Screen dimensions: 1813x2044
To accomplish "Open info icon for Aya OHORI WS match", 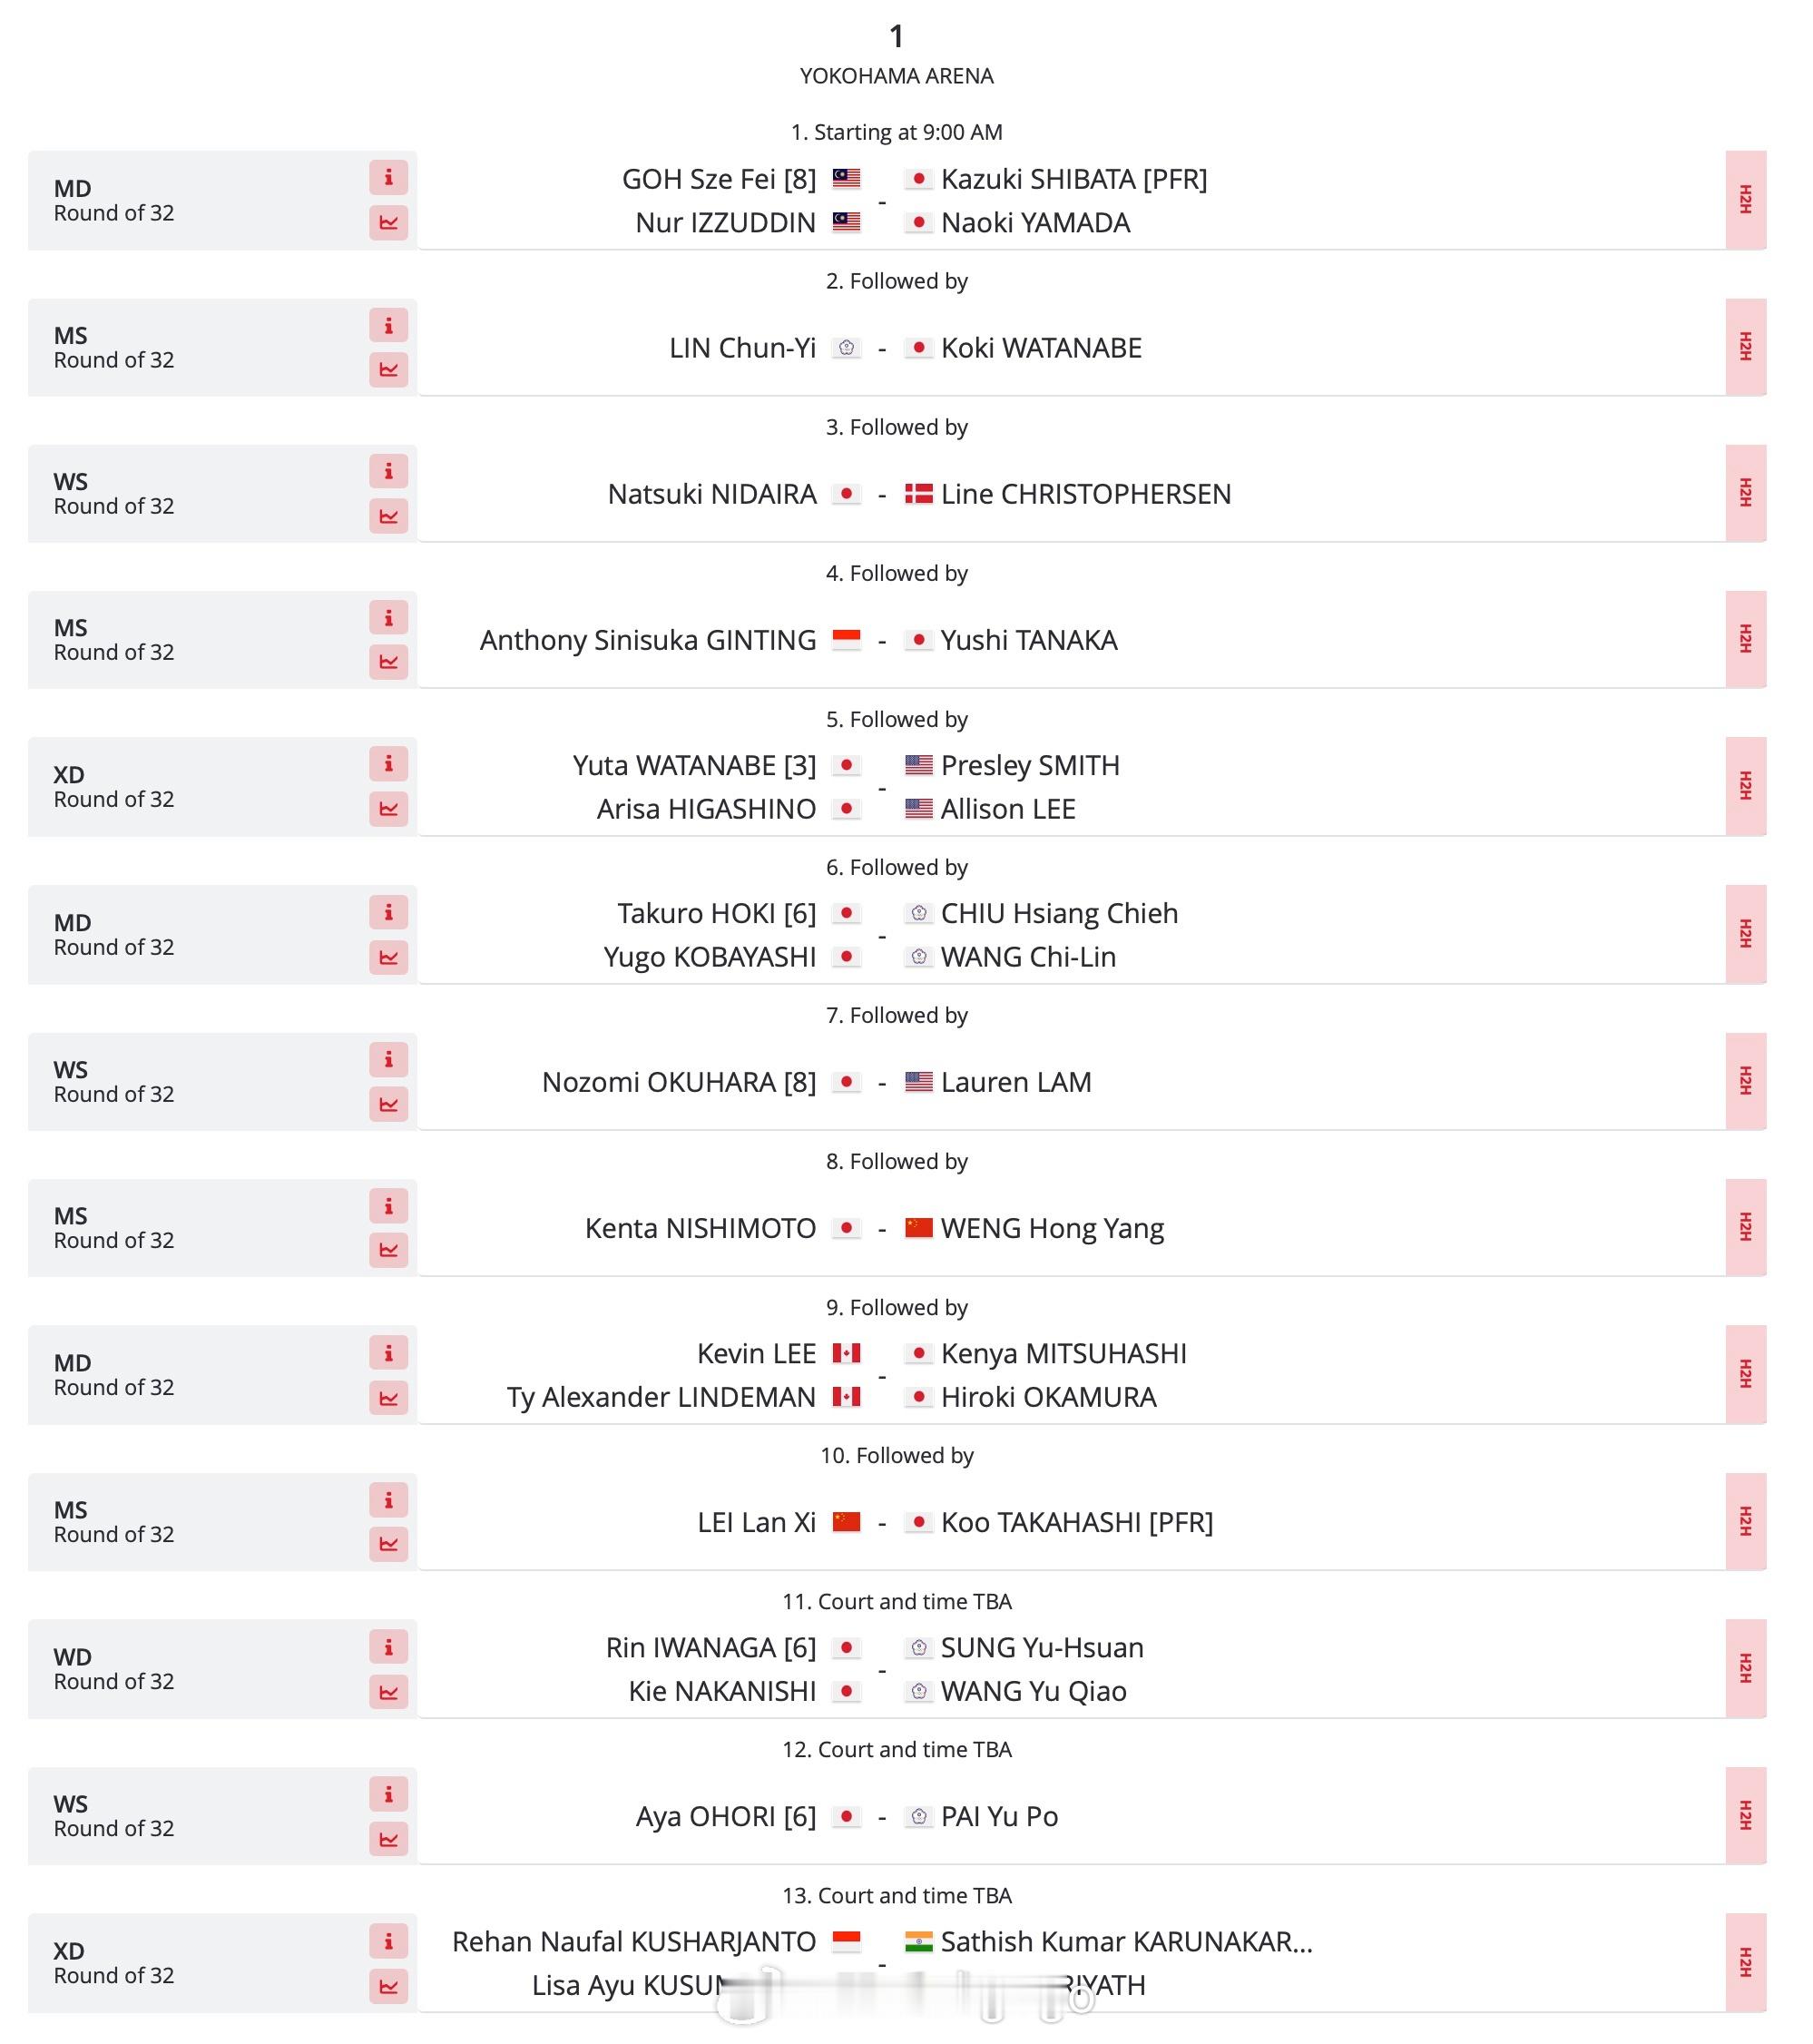I will point(388,1794).
